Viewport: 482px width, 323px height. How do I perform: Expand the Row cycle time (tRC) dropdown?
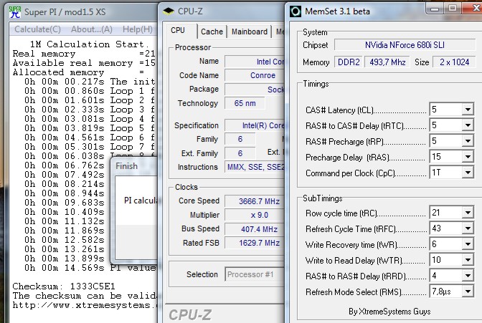[468, 213]
